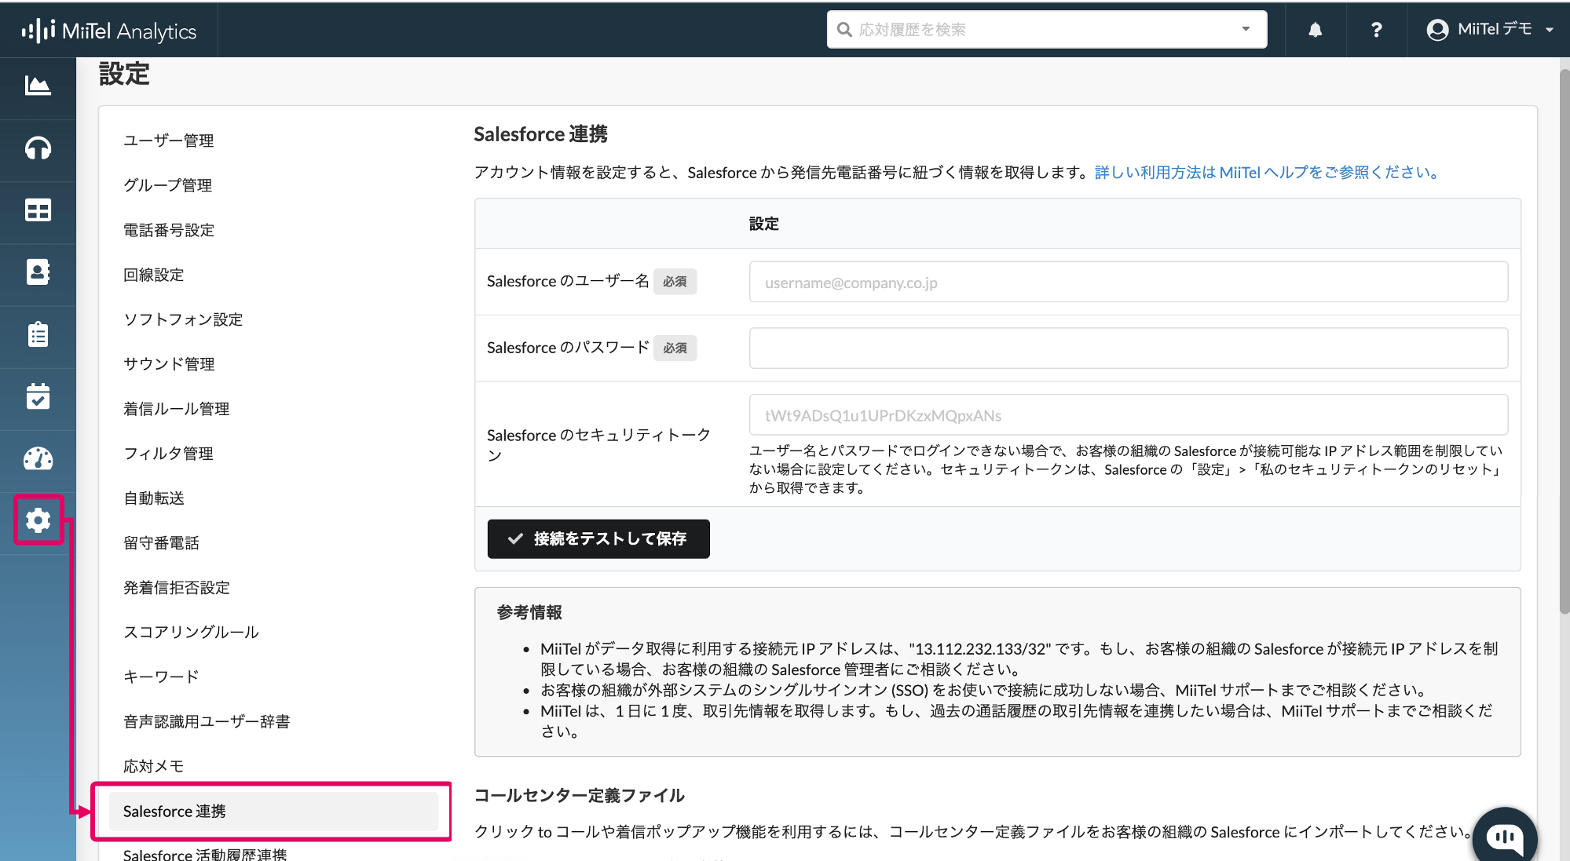Open the notifications bell icon
This screenshot has height=861, width=1570.
(x=1315, y=30)
